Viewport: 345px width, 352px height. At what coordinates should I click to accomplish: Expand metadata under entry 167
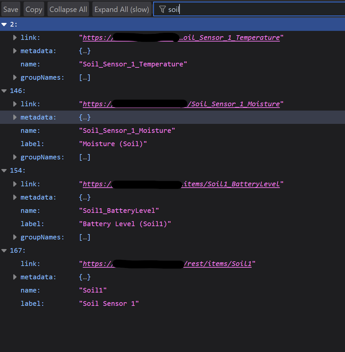pos(15,277)
